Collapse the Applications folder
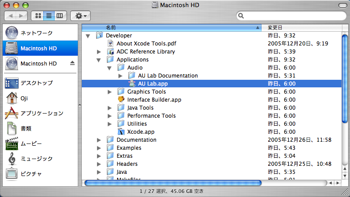This screenshot has height=197, width=350. pyautogui.click(x=99, y=60)
